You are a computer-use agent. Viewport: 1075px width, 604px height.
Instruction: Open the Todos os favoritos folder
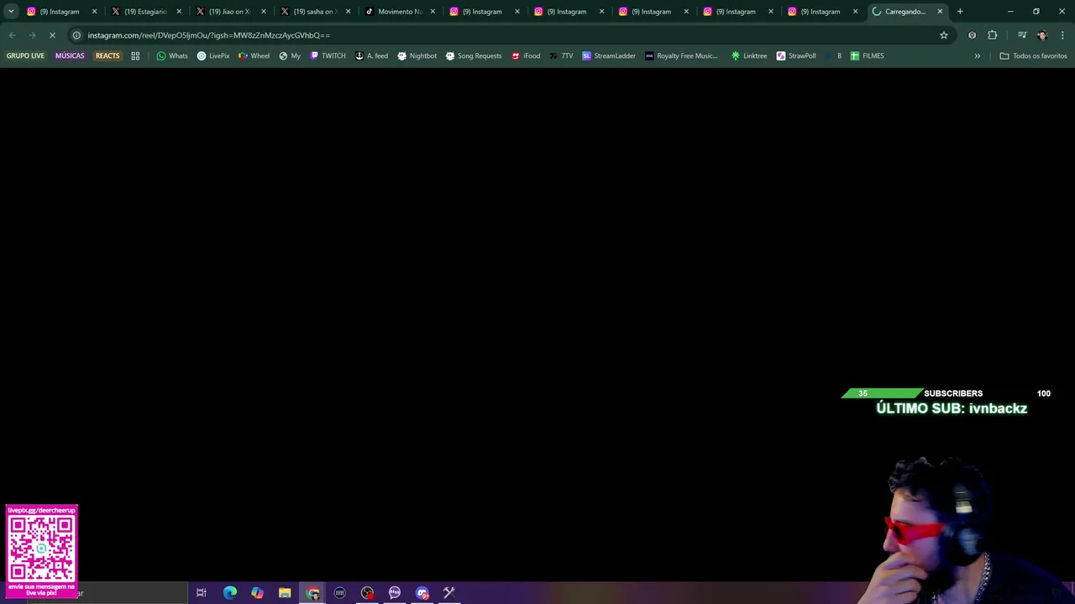1033,55
